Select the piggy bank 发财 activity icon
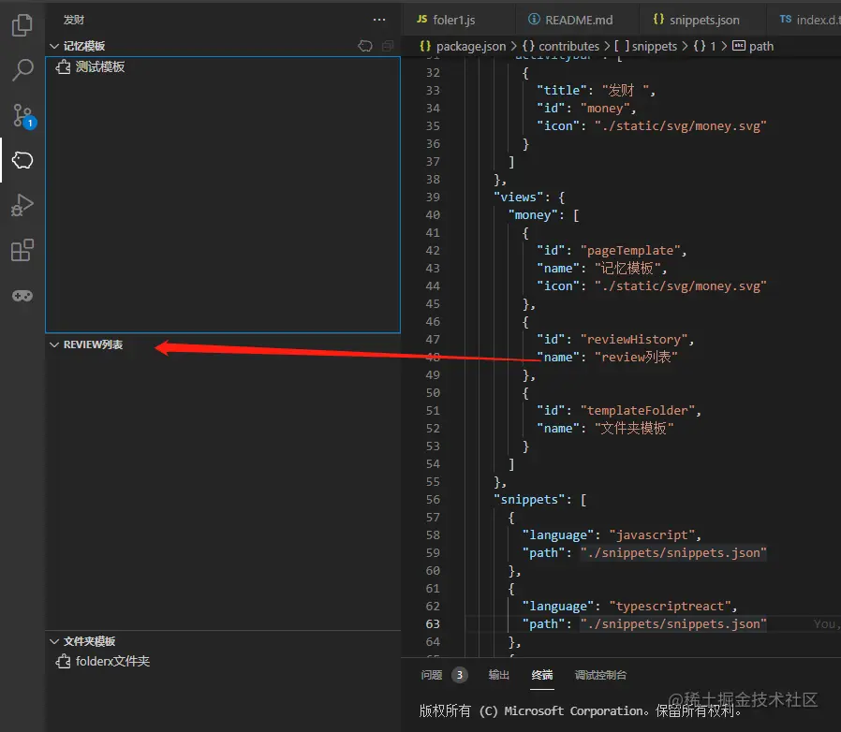This screenshot has width=841, height=732. pos(22,160)
